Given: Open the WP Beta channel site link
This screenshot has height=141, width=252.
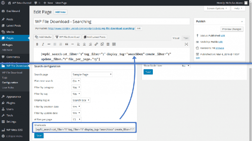Looking at the screenshot, I should click(x=19, y=3).
